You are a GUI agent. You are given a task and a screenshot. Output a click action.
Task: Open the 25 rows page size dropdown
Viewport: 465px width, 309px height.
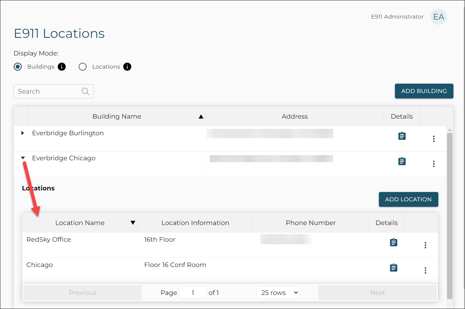point(278,293)
